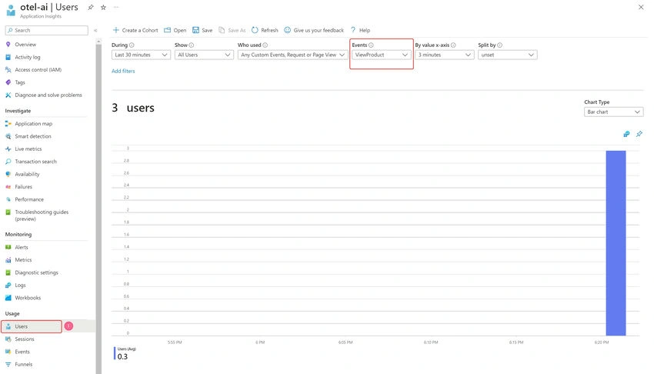
Task: Open the Performance icon
Action: tap(8, 199)
